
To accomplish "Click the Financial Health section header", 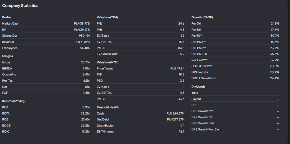I will tap(108, 107).
